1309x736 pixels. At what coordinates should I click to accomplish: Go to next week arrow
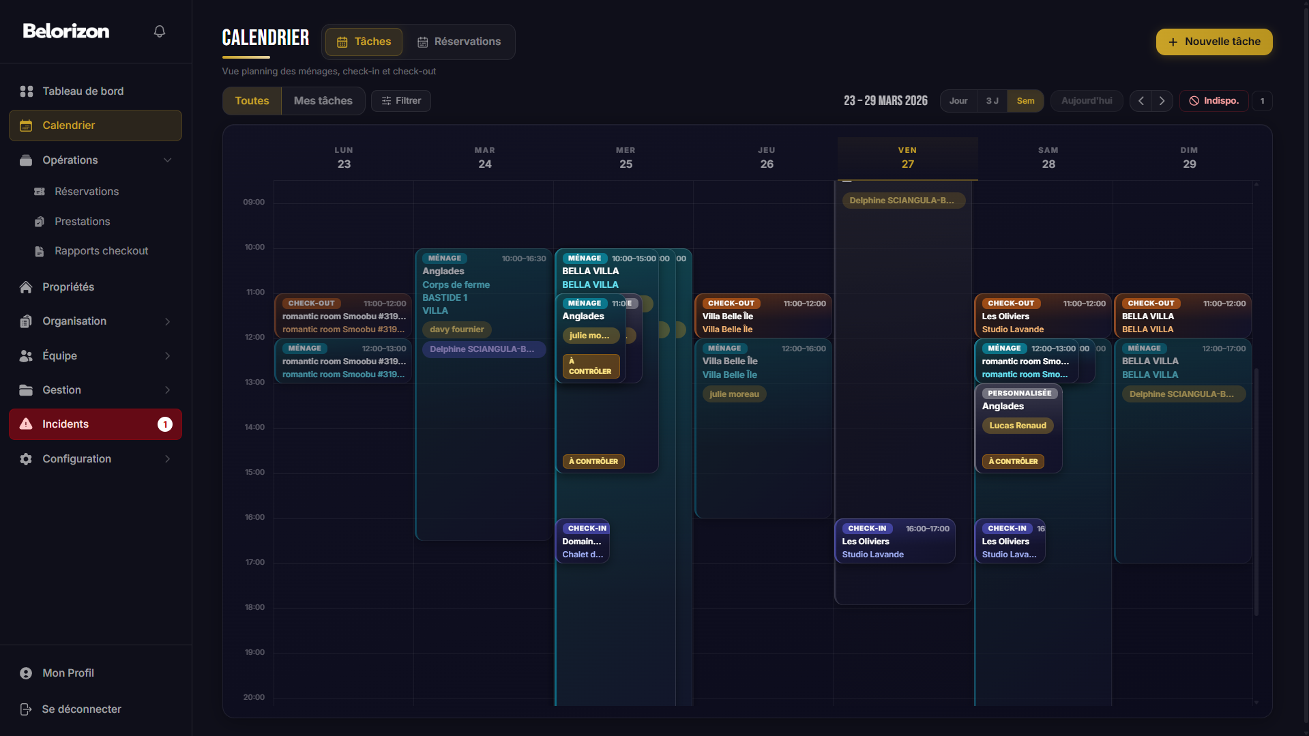(1162, 101)
